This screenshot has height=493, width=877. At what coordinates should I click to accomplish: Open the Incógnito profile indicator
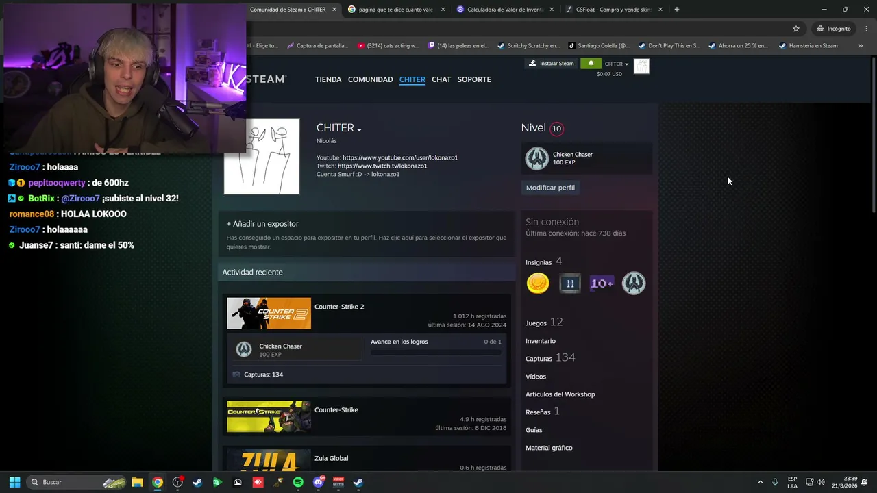pyautogui.click(x=834, y=29)
